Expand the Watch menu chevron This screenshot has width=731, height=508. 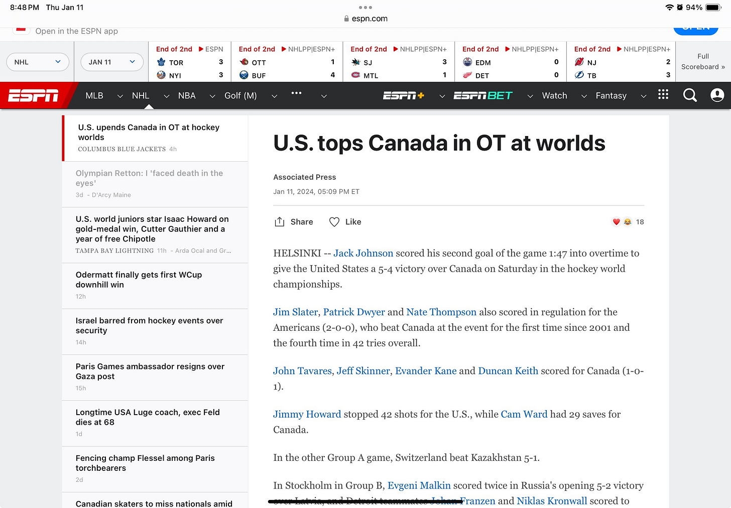point(584,96)
